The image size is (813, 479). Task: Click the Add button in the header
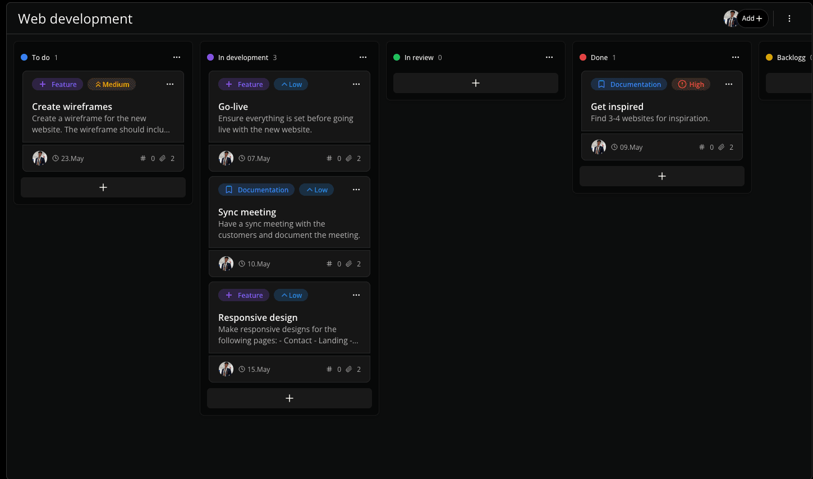pos(752,19)
